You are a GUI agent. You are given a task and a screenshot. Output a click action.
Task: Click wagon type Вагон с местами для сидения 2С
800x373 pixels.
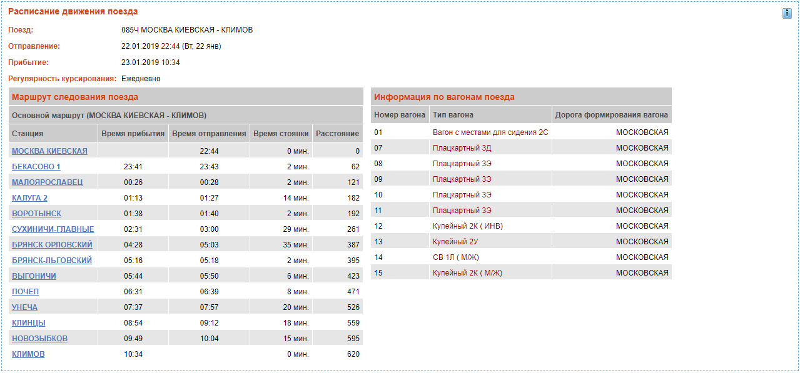[490, 132]
